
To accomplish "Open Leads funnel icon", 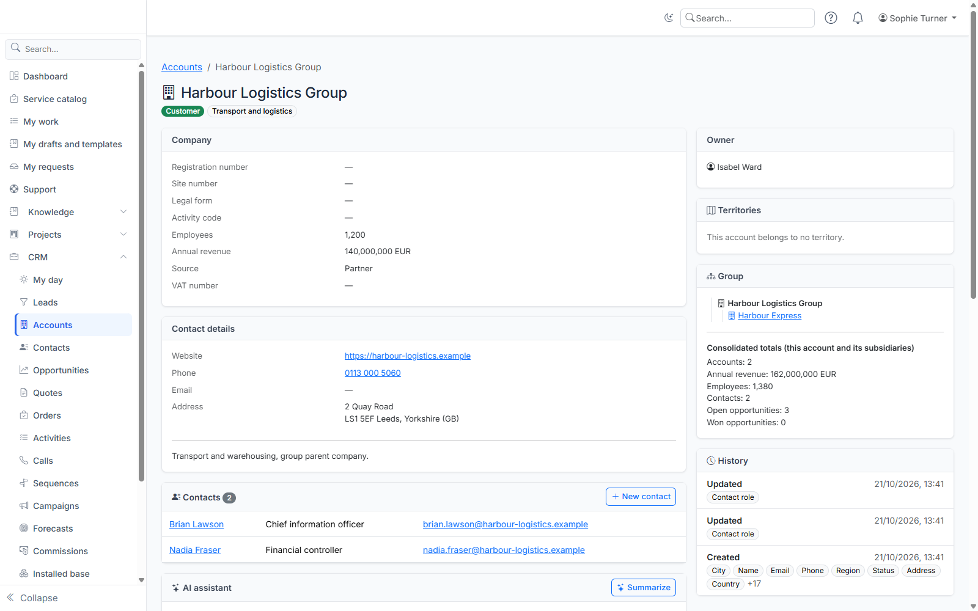I will [24, 302].
